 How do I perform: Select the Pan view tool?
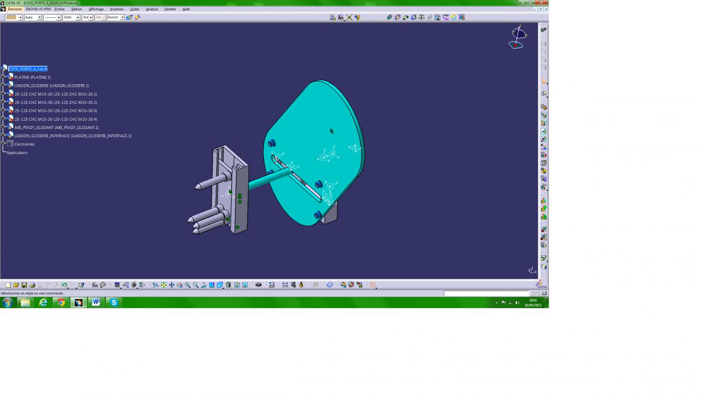coord(171,285)
